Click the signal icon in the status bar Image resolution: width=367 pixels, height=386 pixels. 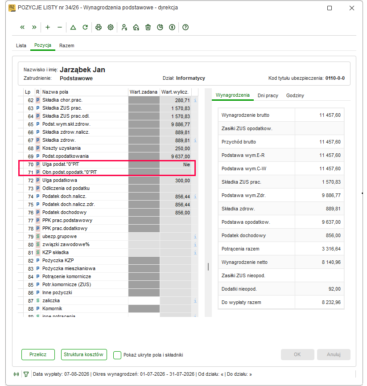point(16,374)
